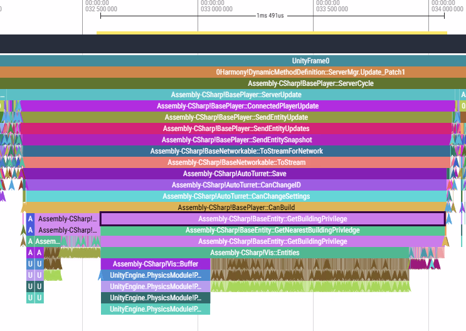Viewport: 466px width, 331px height.
Task: Click the BasePlayer::CanBuild slice
Action: [x=235, y=207]
